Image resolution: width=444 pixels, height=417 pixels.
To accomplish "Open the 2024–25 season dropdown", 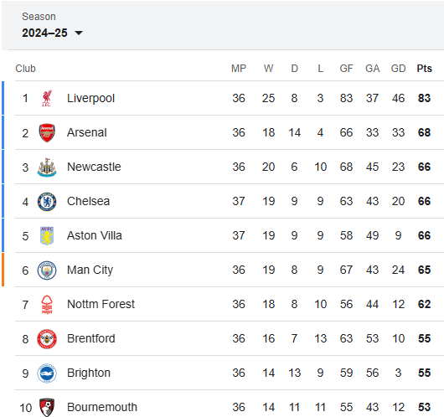I will 52,33.
